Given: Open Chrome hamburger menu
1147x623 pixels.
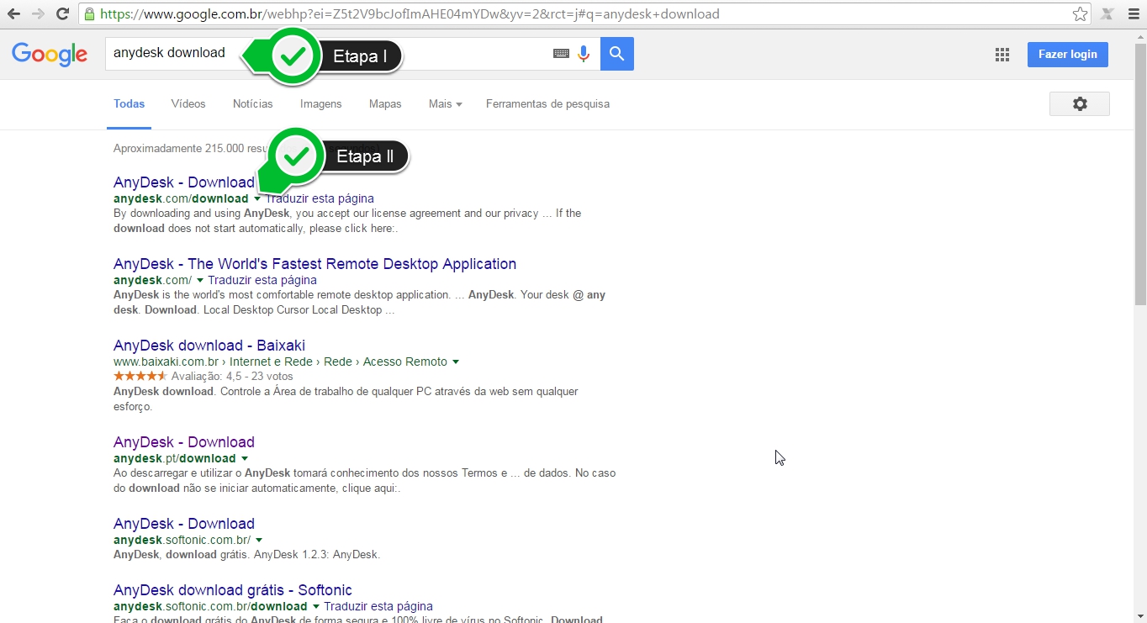Looking at the screenshot, I should point(1133,14).
